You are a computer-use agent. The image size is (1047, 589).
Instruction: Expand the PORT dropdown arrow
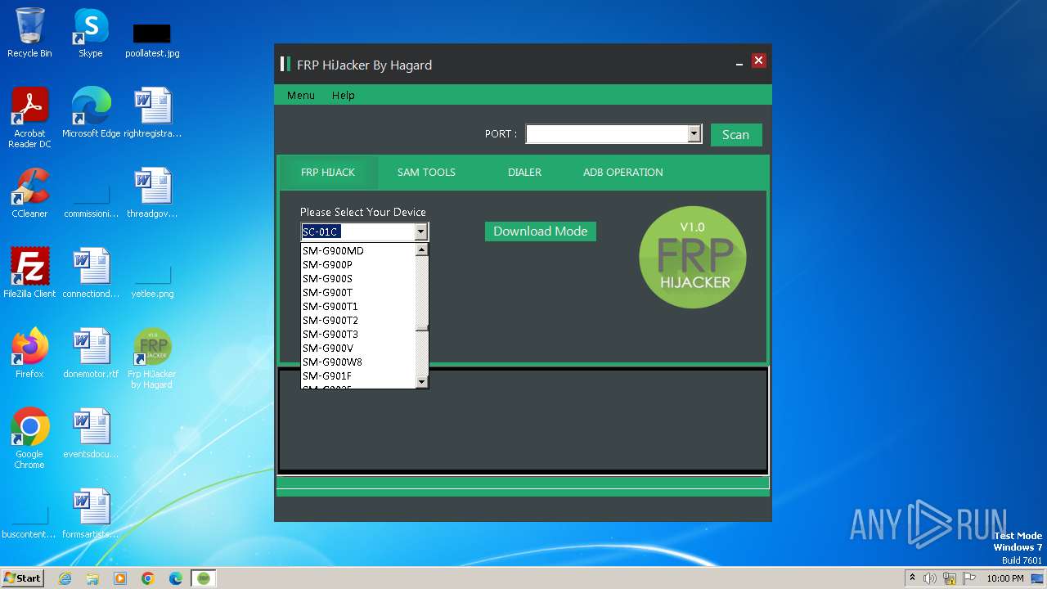694,133
